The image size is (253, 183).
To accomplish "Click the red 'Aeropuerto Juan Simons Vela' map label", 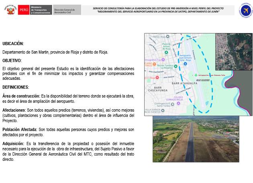I will point(212,75).
